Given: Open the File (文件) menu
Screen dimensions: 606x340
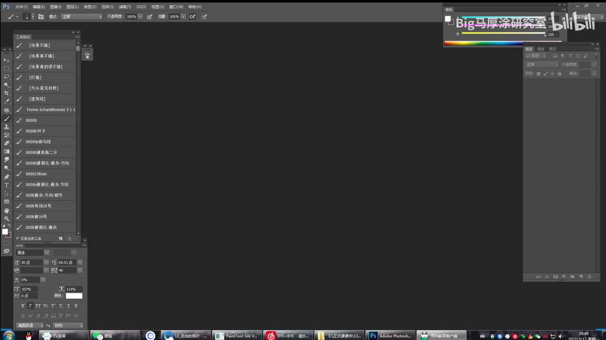Looking at the screenshot, I should 21,7.
